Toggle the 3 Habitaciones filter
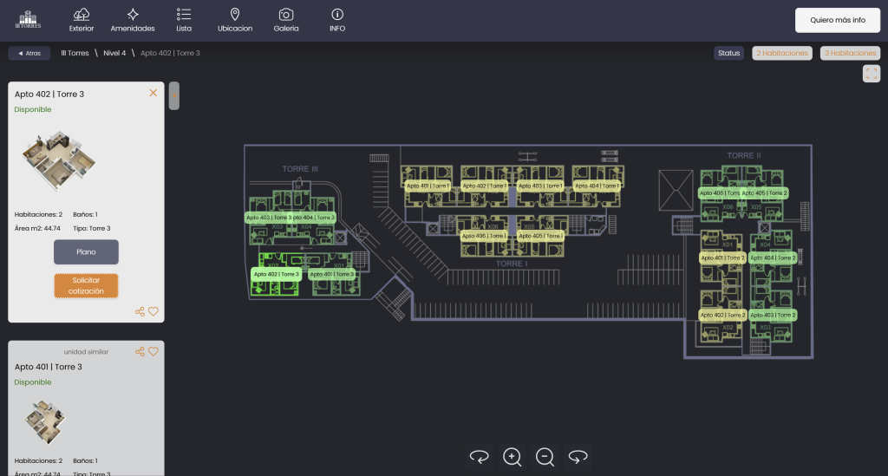Viewport: 888px width, 476px height. pos(850,53)
